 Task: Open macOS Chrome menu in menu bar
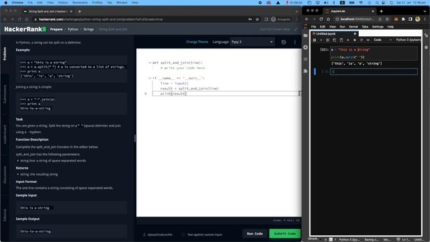tap(17, 3)
